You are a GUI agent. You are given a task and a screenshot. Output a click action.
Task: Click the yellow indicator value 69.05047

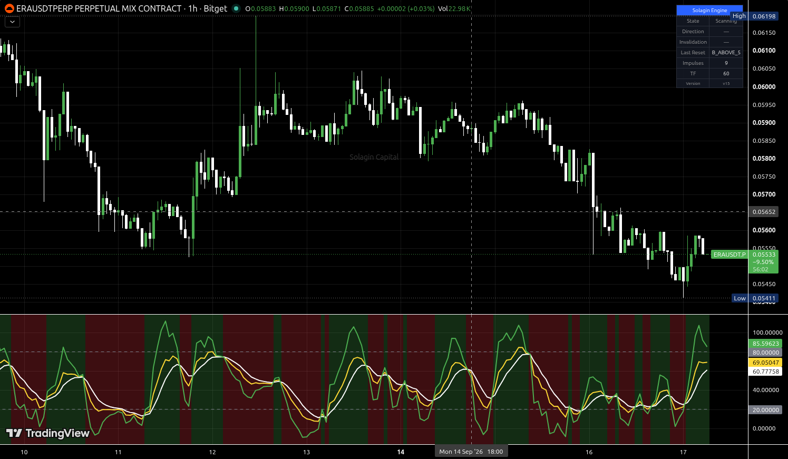[x=765, y=363]
